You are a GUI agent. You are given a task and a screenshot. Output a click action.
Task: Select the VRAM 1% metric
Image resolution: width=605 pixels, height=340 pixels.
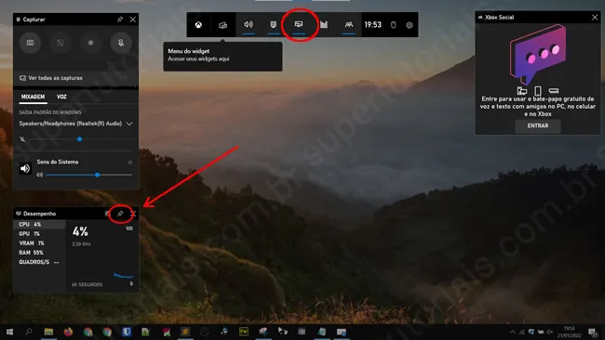39,243
